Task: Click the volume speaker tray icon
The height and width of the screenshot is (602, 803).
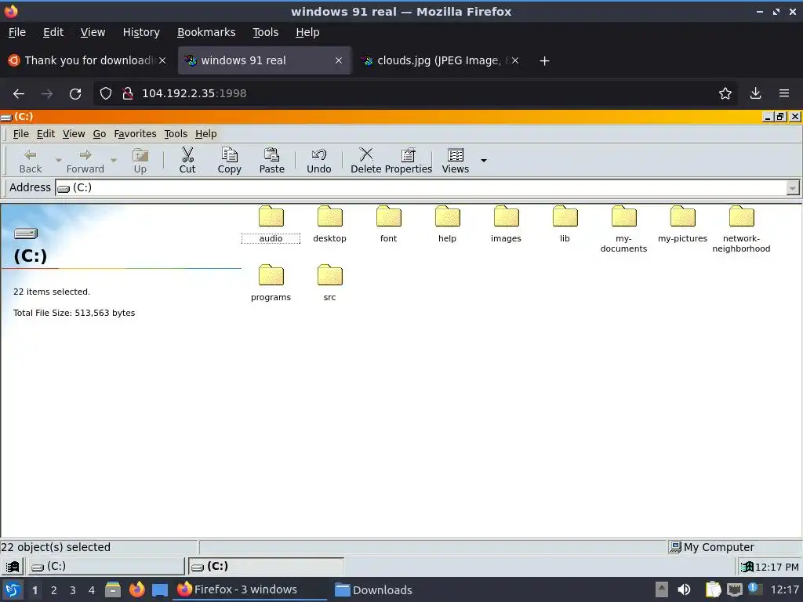Action: click(684, 589)
